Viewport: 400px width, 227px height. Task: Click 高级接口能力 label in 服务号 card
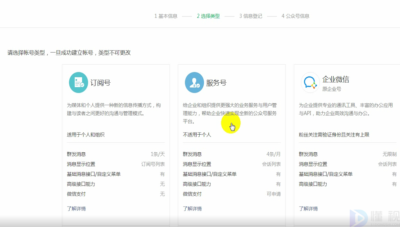coord(197,184)
